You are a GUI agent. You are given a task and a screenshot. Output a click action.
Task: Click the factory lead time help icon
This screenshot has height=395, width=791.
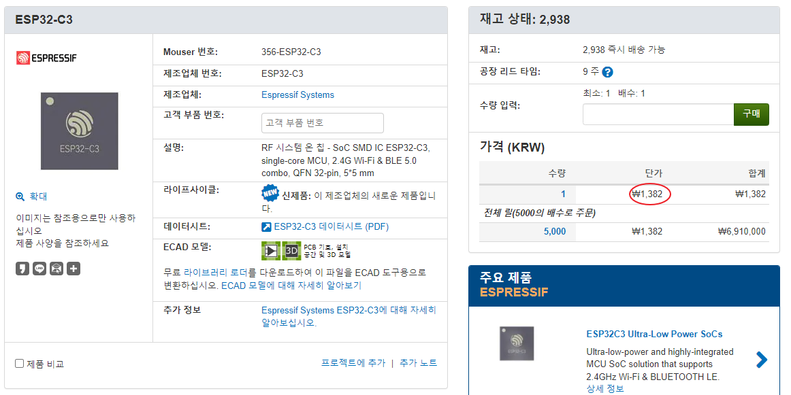pos(608,72)
